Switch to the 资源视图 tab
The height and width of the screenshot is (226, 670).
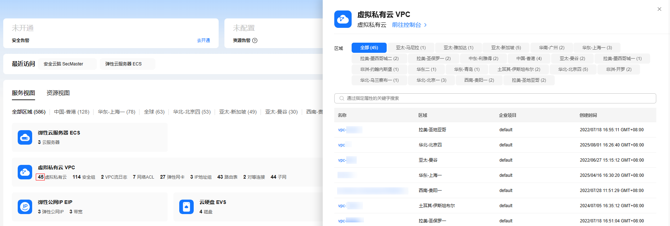(58, 93)
